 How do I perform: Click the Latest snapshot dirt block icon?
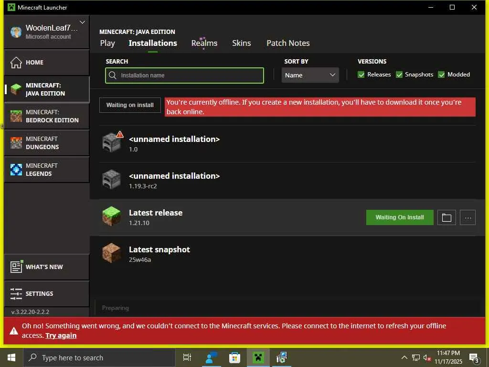click(111, 253)
